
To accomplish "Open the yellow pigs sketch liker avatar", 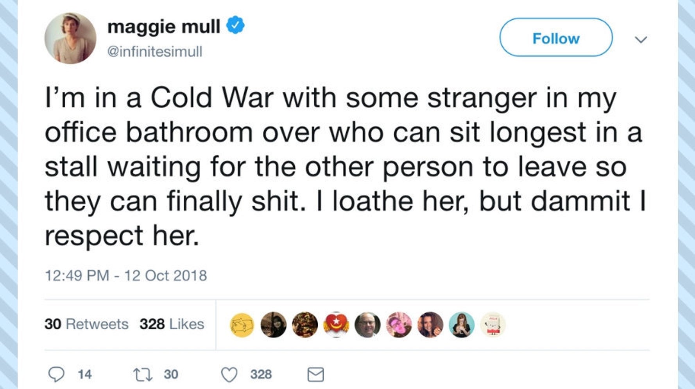I will (242, 325).
